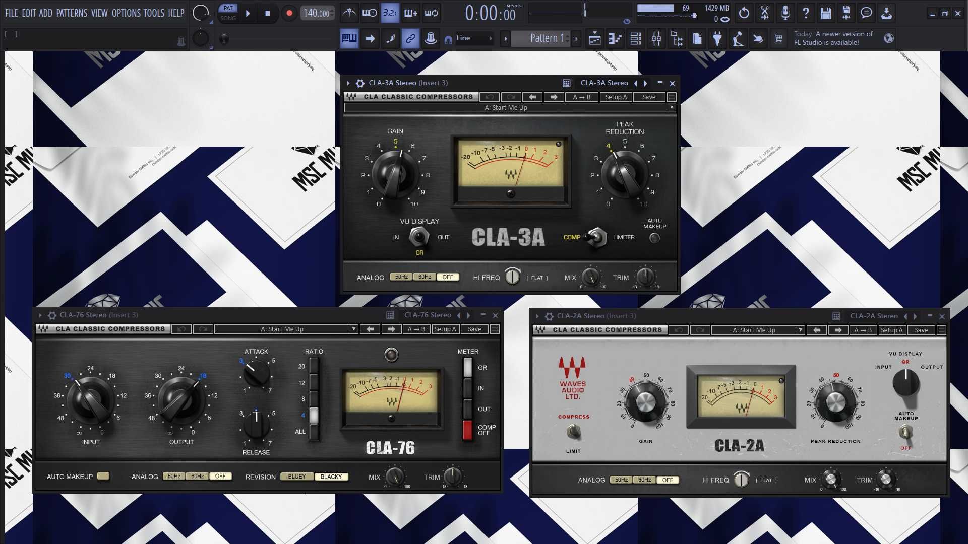Expand CLA-3A Start Me Up preset dropdown

point(671,108)
